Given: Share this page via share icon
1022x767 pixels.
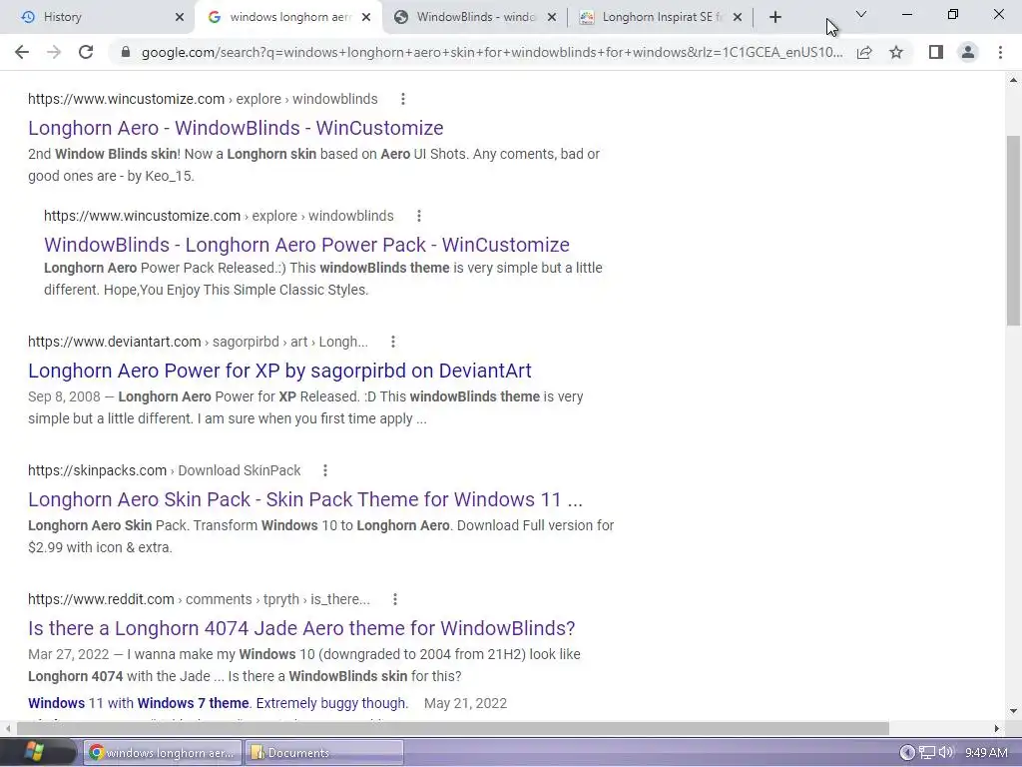Looking at the screenshot, I should click(x=864, y=52).
